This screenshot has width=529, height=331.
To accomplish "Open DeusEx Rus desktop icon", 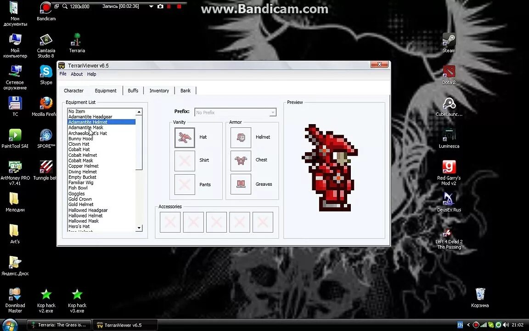I will [449, 202].
